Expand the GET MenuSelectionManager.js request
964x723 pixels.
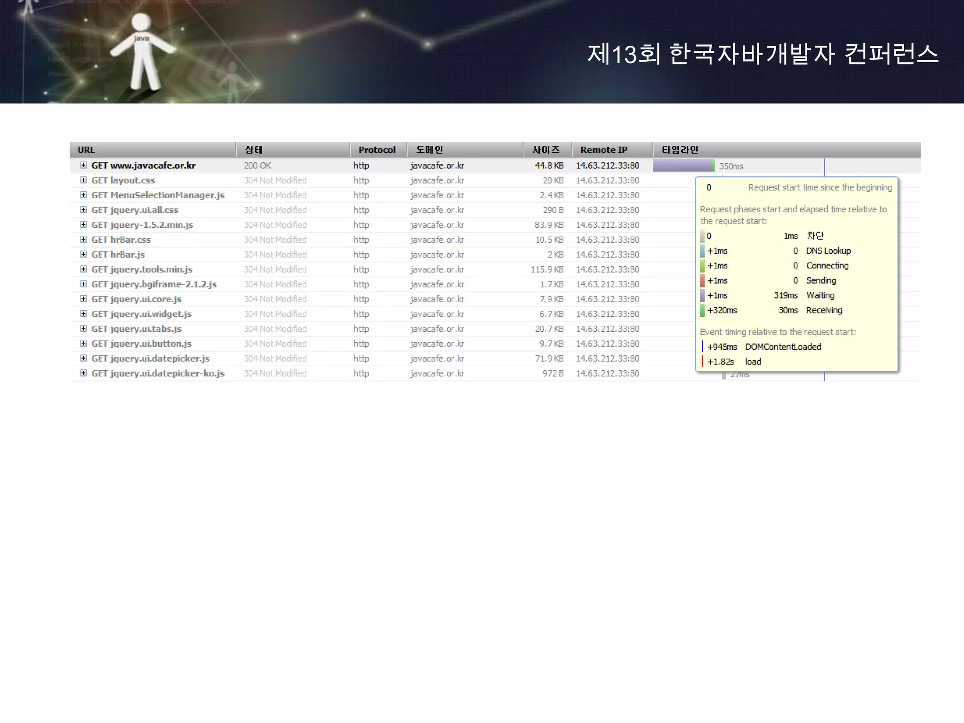[83, 195]
